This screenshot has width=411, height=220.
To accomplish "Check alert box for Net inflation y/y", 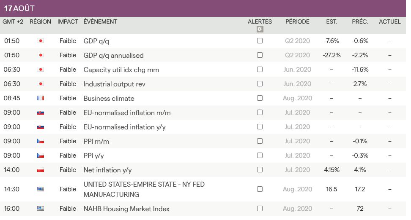I will (260, 170).
